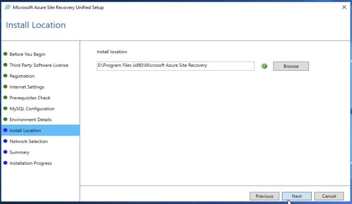The height and width of the screenshot is (204, 352).
Task: Go to the Network Selection step
Action: (28, 141)
